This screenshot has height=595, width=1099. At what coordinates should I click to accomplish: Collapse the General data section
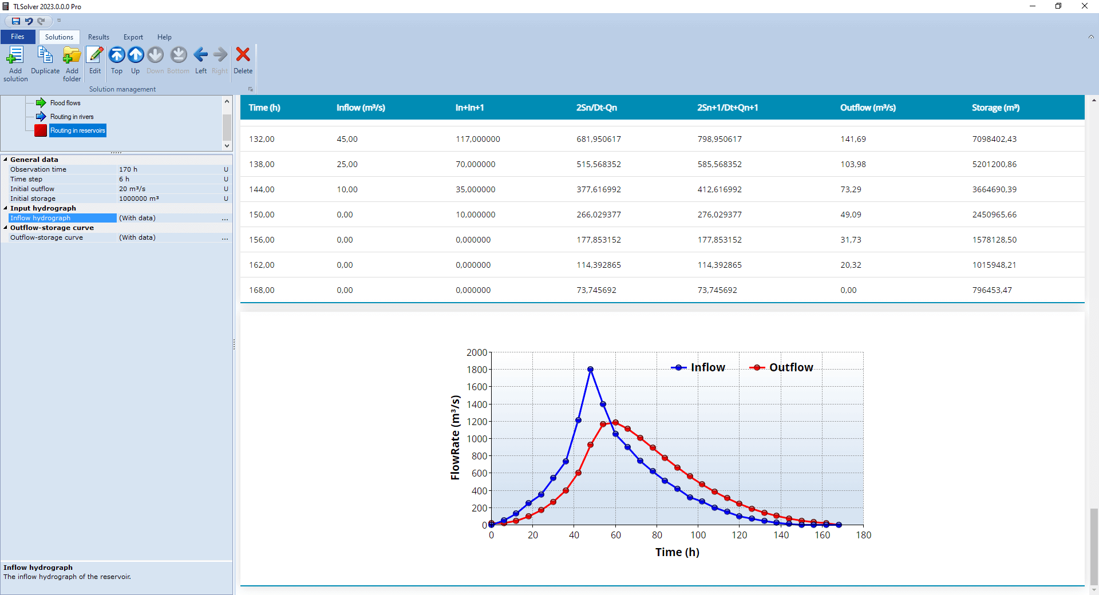point(6,160)
